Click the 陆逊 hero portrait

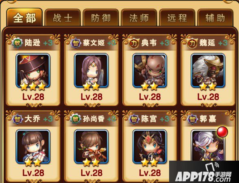pyautogui.click(x=33, y=71)
